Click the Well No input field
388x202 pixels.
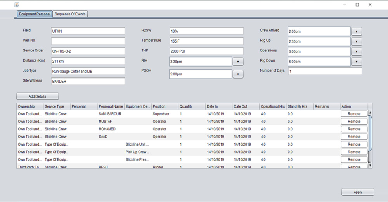(88, 41)
